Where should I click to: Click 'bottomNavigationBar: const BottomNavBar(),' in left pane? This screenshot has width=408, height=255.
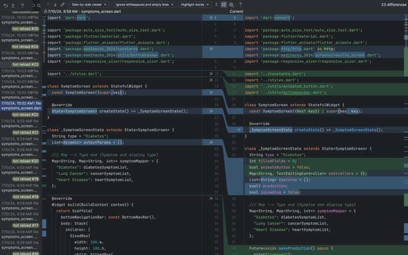pos(108,217)
